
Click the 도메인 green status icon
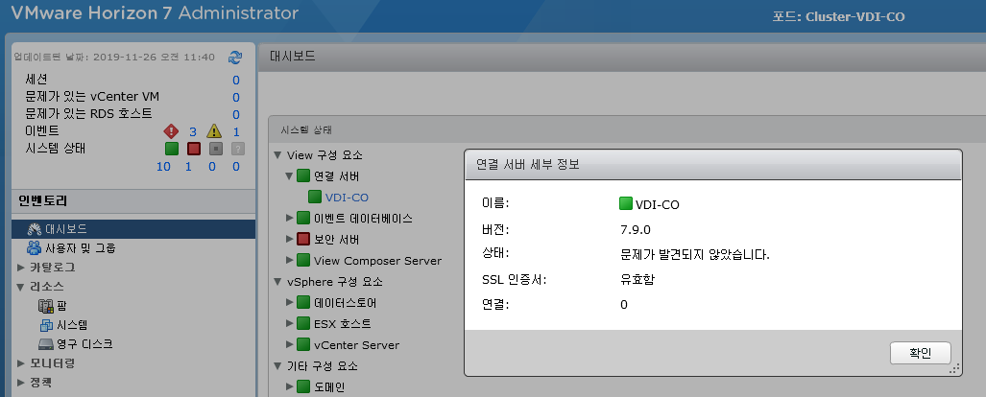[303, 386]
